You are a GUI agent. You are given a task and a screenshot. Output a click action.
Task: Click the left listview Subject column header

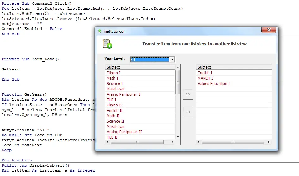[141, 67]
